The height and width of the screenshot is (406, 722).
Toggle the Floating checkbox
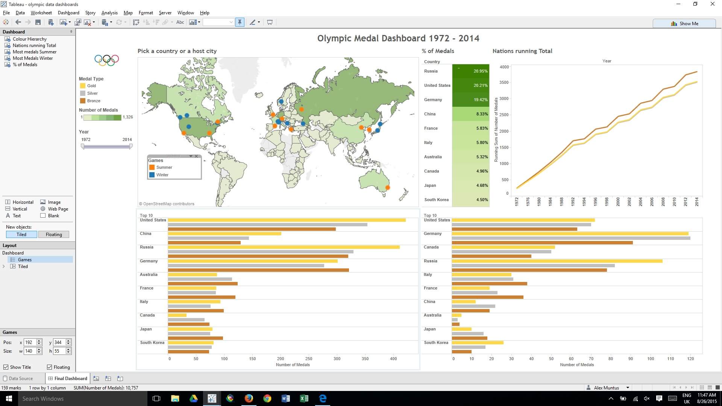[x=49, y=367]
